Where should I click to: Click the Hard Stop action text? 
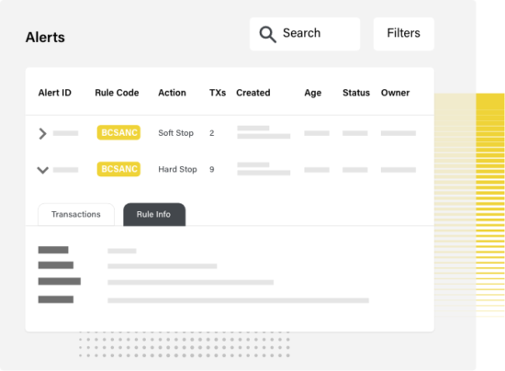tap(177, 169)
